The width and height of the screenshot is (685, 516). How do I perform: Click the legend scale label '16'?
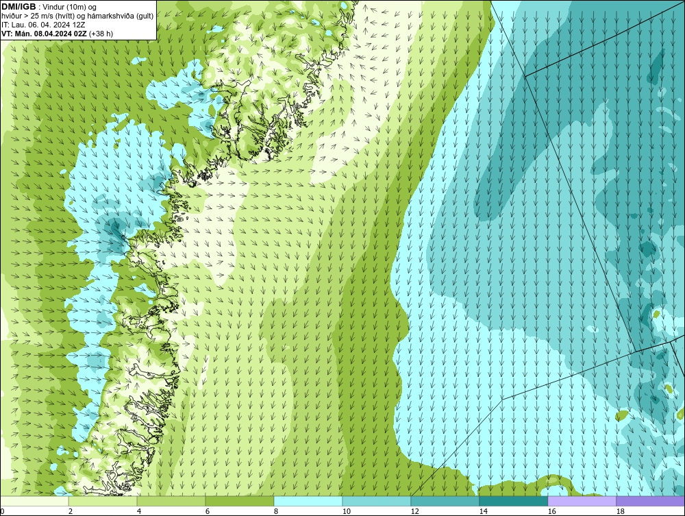click(551, 511)
